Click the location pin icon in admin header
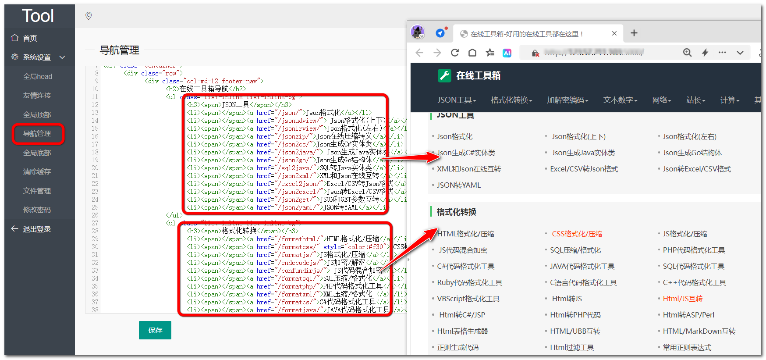This screenshot has height=360, width=766. point(89,16)
